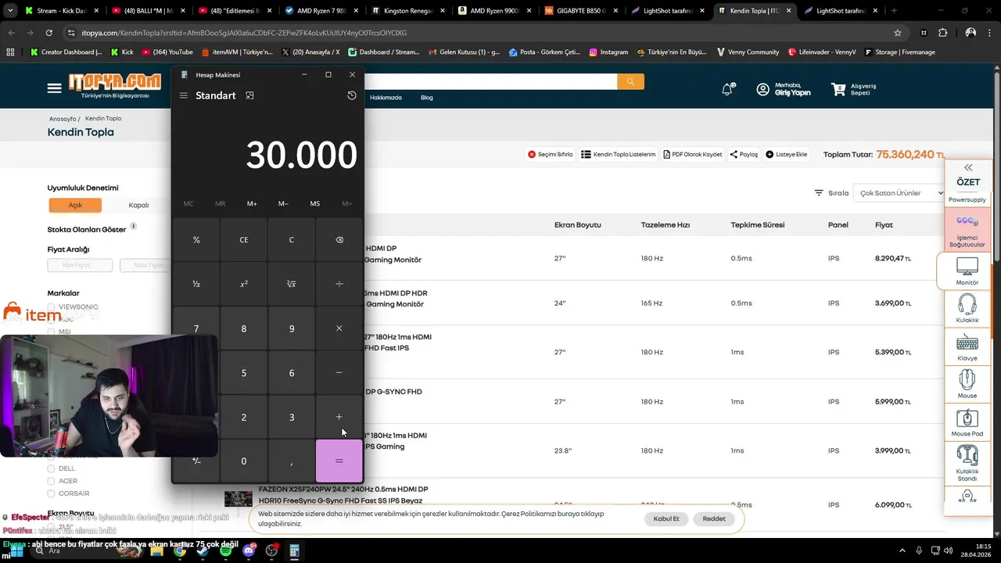Click the multiplication key on calculator
This screenshot has height=563, width=1001.
pos(339,328)
